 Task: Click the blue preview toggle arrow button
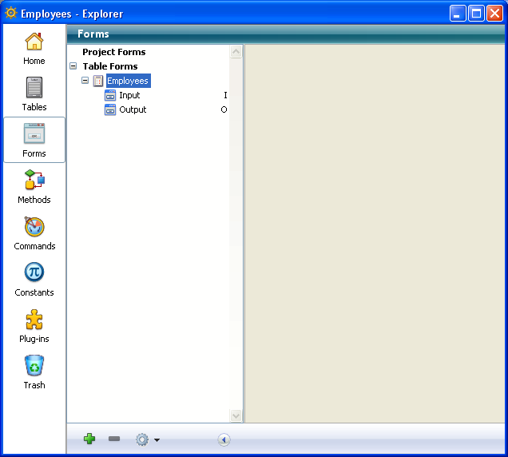pyautogui.click(x=224, y=439)
